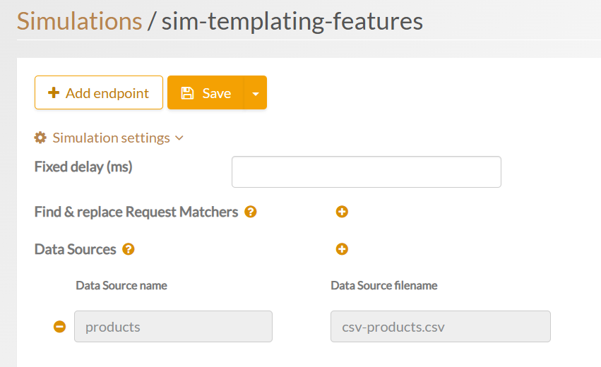The image size is (601, 367).
Task: Open help for Find & replace Request Matchers
Action: [250, 212]
